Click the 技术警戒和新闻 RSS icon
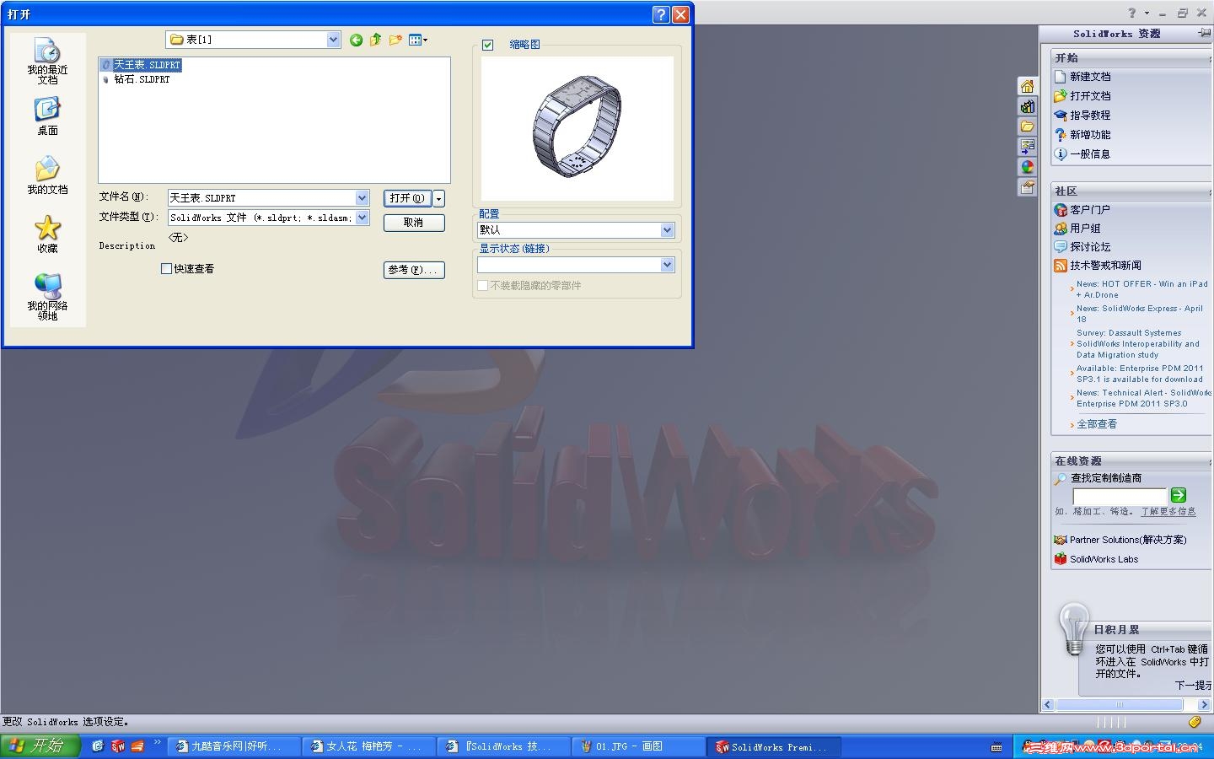This screenshot has height=759, width=1214. tap(1061, 265)
